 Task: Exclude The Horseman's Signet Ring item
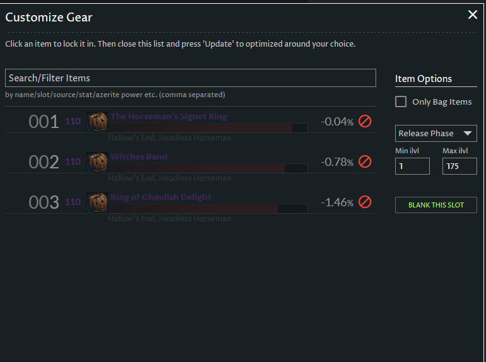[x=365, y=121]
